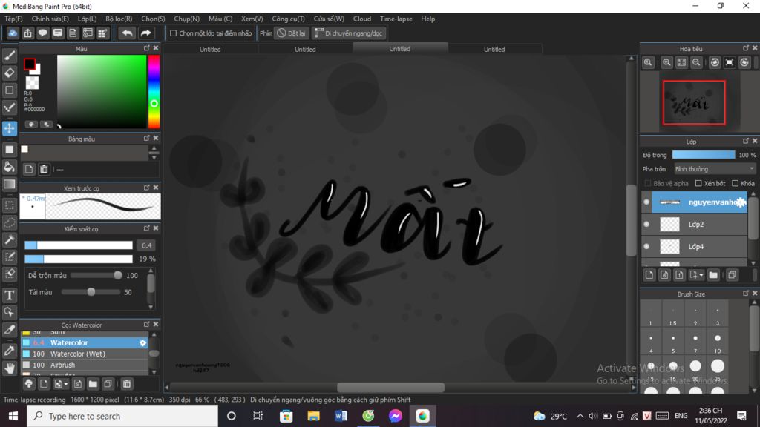Select the Text tool
Image resolution: width=760 pixels, height=427 pixels.
tap(9, 295)
